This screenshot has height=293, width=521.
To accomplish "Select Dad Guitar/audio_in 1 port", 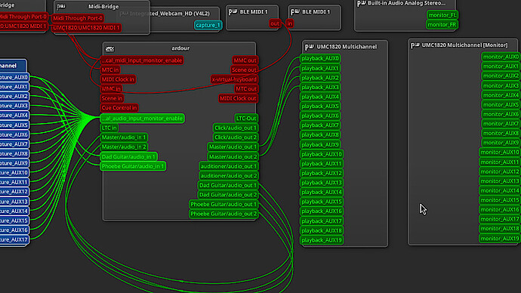I will [128, 156].
